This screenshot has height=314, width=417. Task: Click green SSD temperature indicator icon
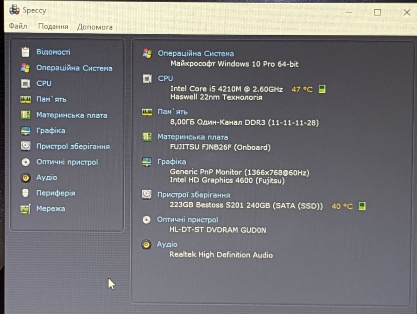(362, 206)
